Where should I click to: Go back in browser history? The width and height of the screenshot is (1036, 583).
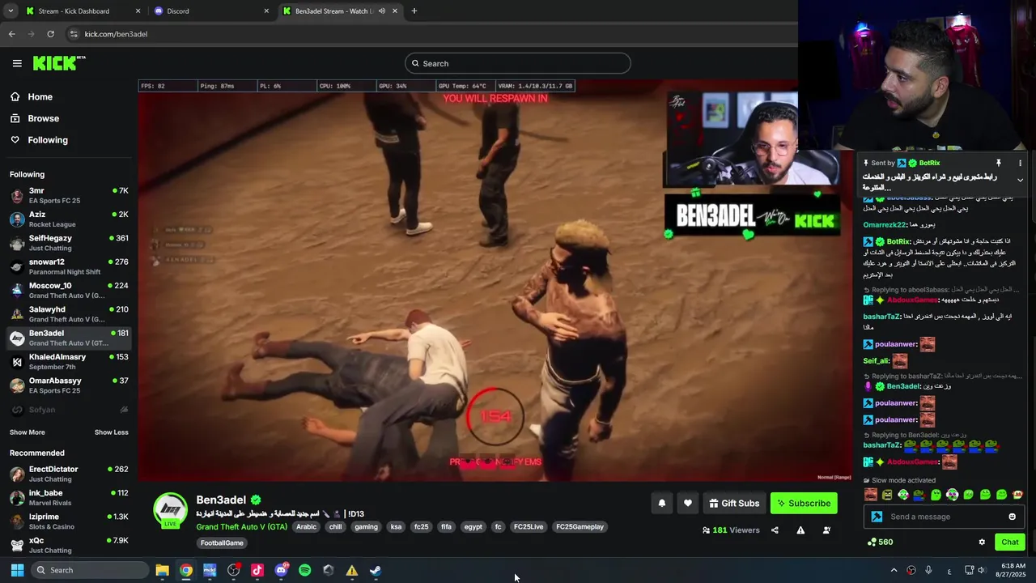(x=11, y=34)
